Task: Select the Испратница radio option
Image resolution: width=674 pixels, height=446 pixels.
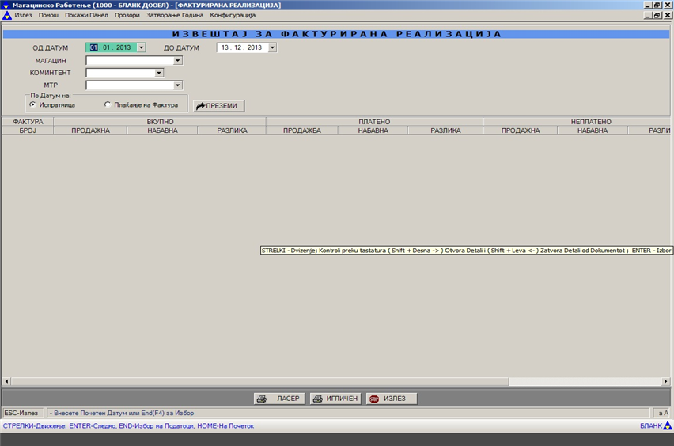Action: click(x=32, y=104)
